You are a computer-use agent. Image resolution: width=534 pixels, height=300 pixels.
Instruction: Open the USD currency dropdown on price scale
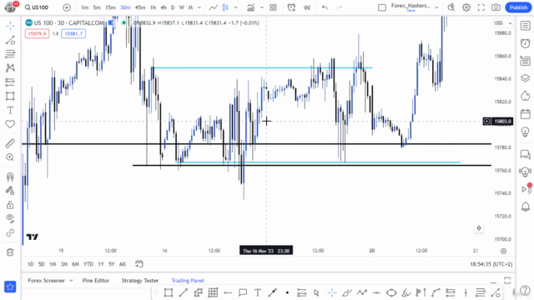503,22
